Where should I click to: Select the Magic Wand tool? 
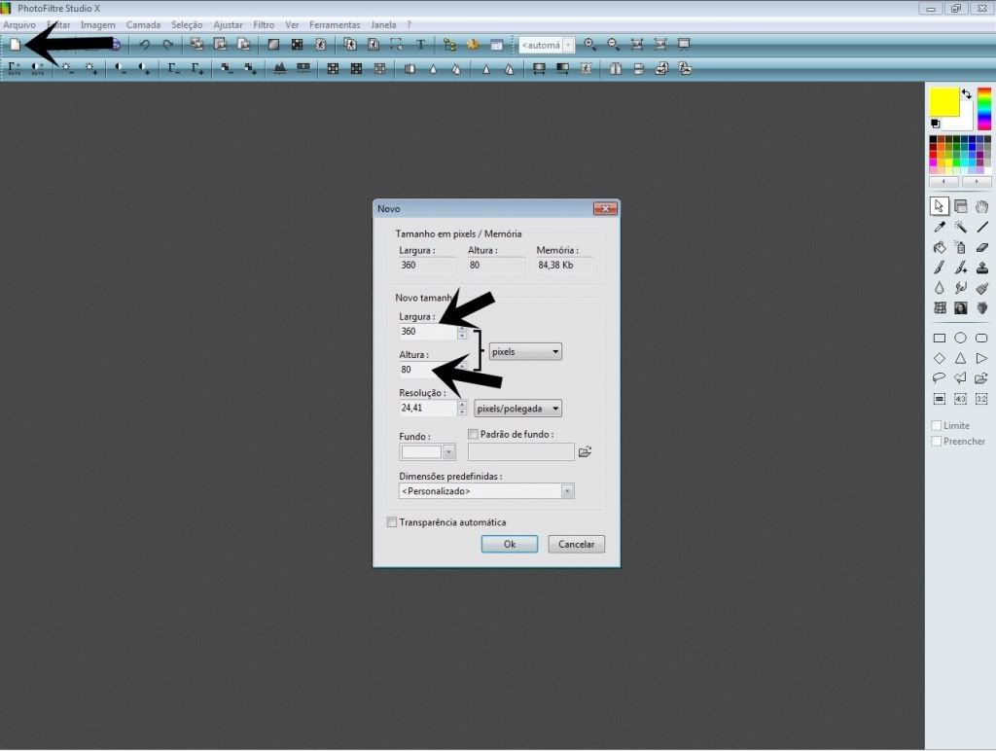pos(960,227)
